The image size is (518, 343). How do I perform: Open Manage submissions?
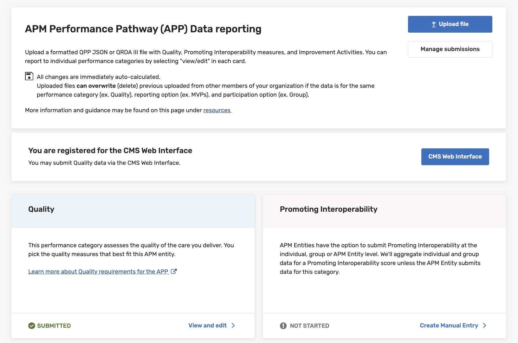coord(450,49)
